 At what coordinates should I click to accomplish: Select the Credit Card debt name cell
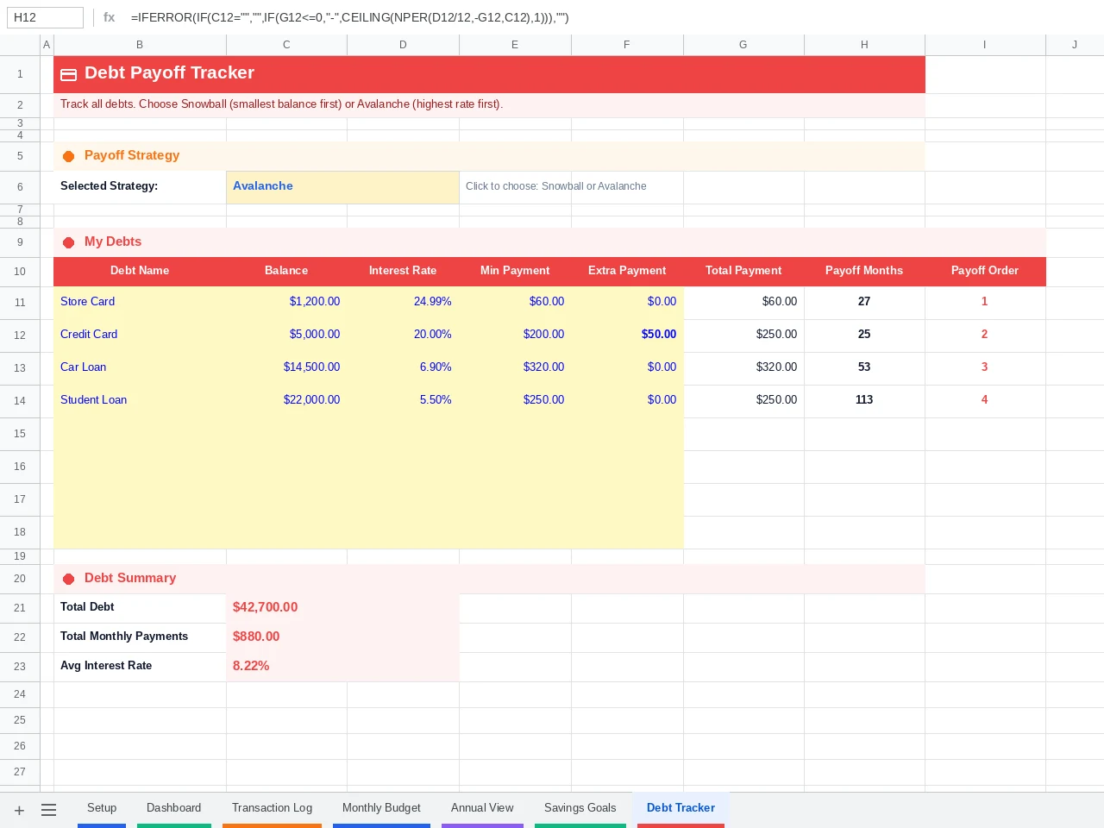pos(140,336)
